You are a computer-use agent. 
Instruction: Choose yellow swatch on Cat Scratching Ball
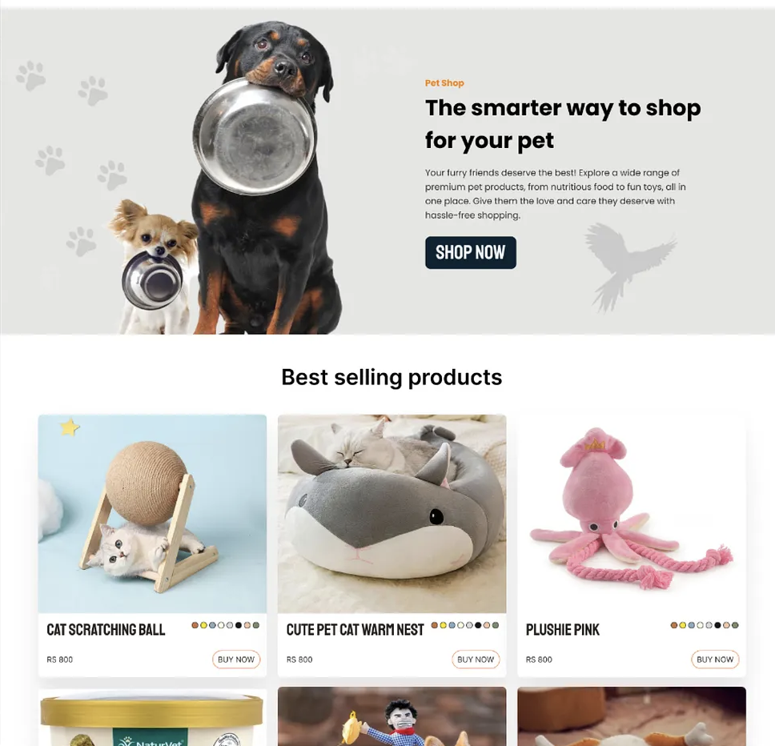pyautogui.click(x=203, y=625)
